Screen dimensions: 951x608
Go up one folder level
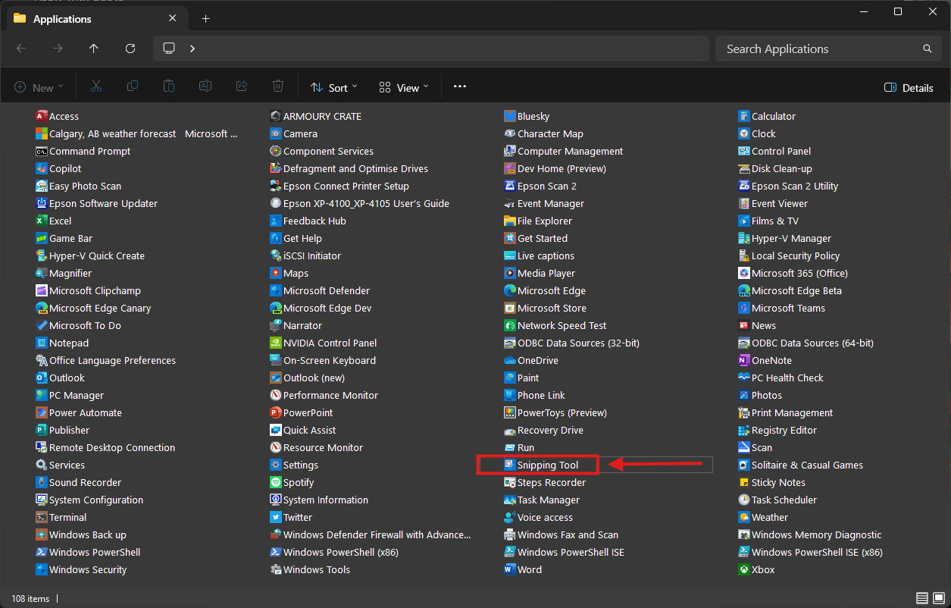pyautogui.click(x=94, y=49)
